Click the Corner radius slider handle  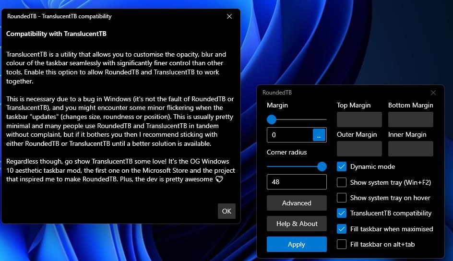pyautogui.click(x=322, y=166)
